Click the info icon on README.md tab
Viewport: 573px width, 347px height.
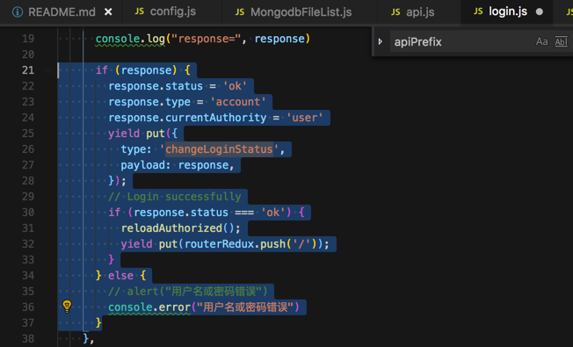point(18,12)
